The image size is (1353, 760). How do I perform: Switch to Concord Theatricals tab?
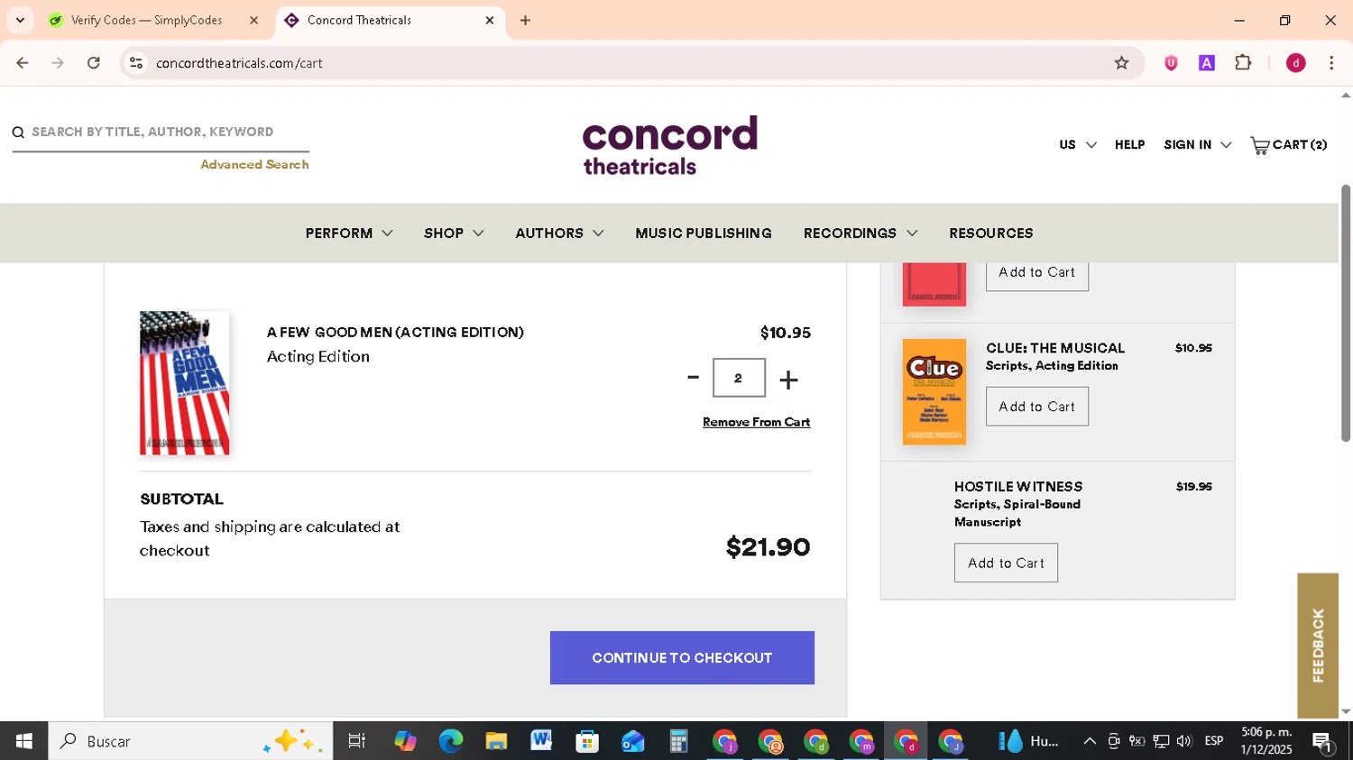point(390,20)
